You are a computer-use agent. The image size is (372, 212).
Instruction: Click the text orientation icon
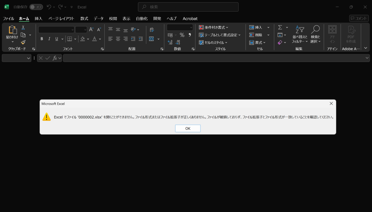pos(133,29)
